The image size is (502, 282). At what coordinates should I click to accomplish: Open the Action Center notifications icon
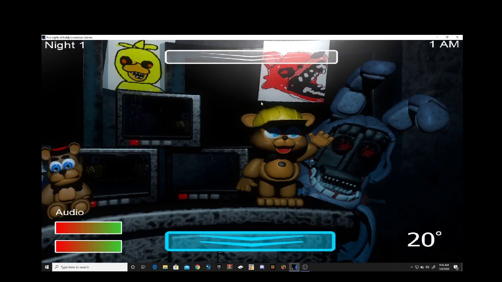pos(456,267)
